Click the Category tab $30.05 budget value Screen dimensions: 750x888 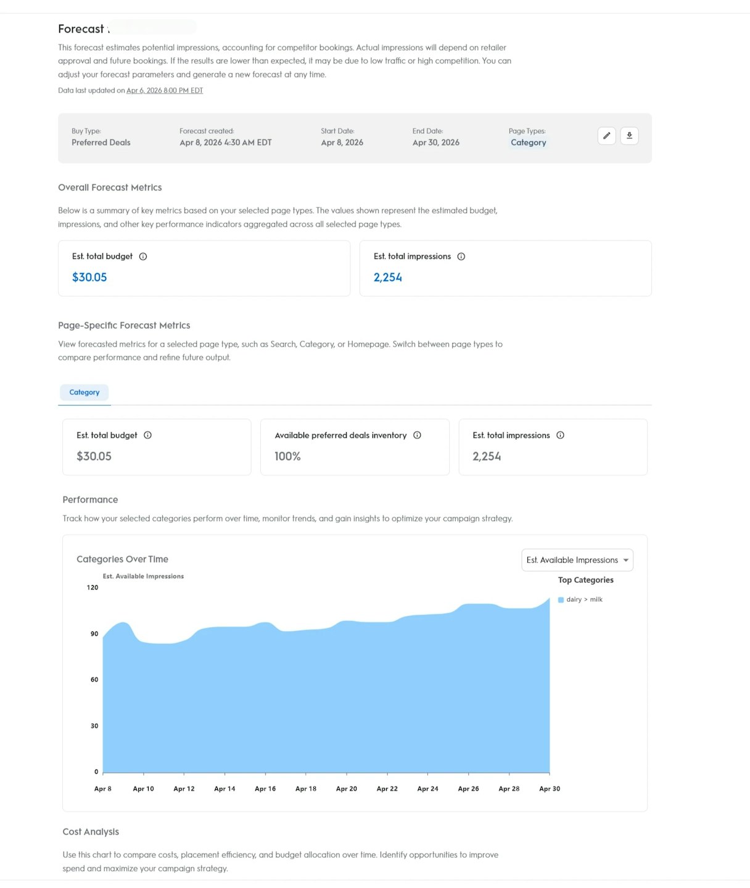[x=94, y=456]
